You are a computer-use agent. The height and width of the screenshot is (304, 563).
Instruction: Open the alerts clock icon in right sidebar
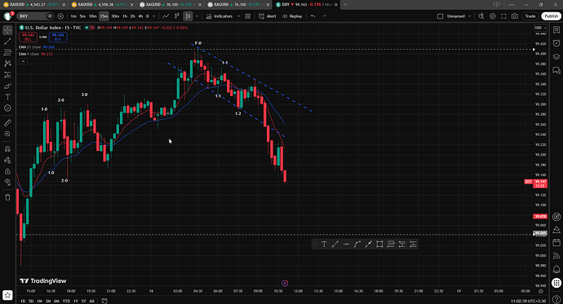tap(556, 43)
